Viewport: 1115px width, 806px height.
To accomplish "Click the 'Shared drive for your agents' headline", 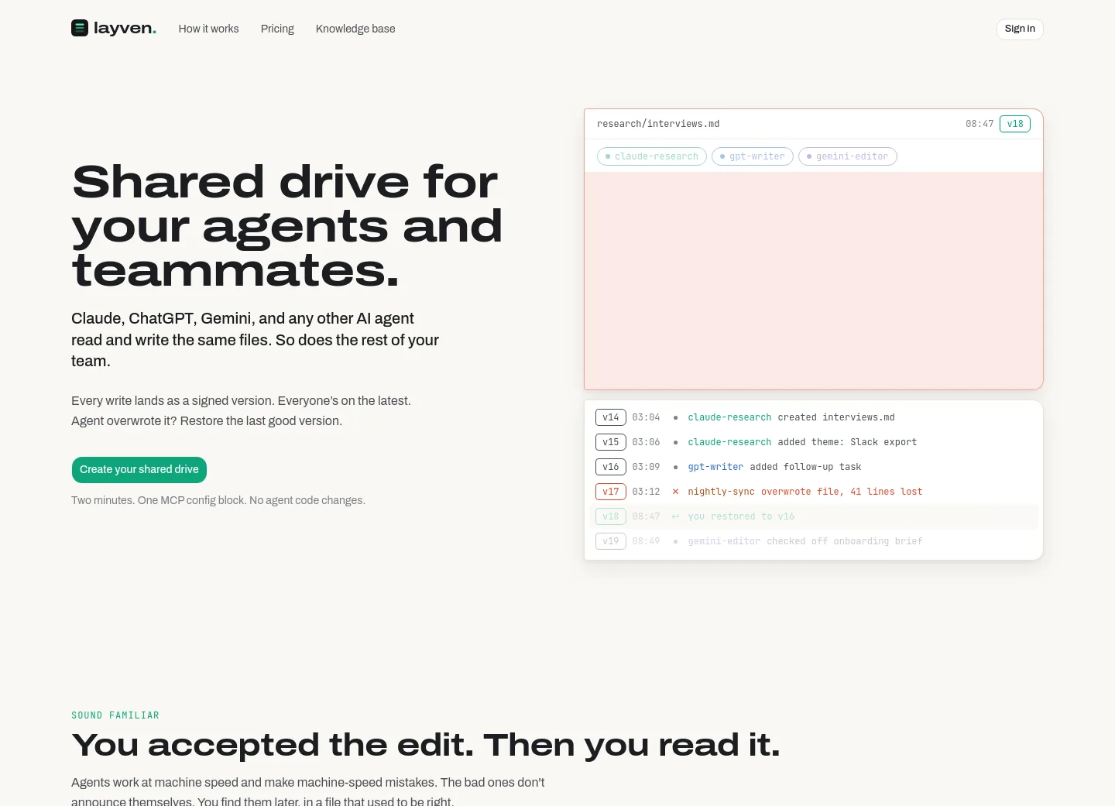I will tap(287, 226).
